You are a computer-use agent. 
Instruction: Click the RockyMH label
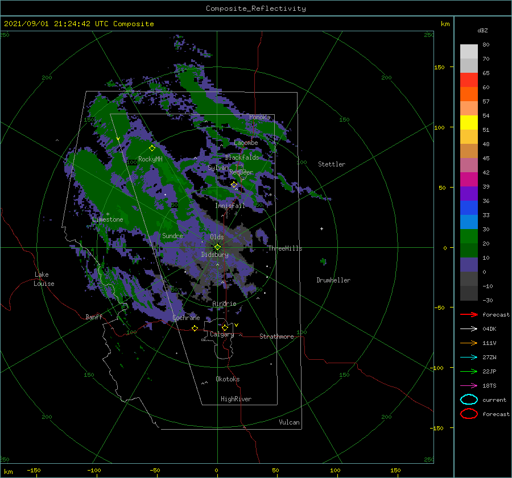coord(150,159)
